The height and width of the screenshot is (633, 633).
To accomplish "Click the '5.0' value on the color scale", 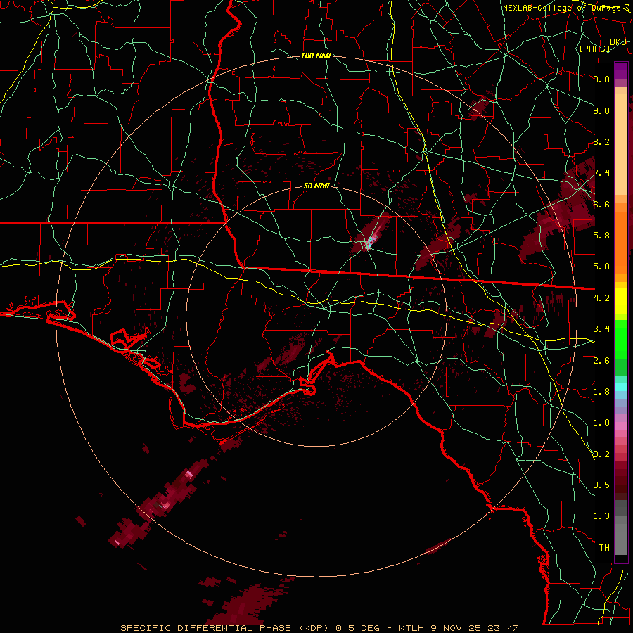I will (601, 267).
